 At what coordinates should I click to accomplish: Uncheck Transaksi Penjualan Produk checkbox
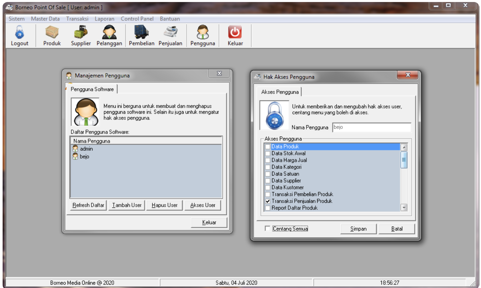pos(268,201)
